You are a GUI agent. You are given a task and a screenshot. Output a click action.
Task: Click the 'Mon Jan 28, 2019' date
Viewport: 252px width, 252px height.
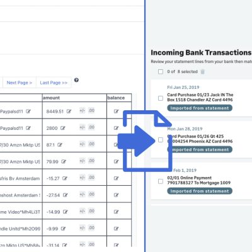click(185, 129)
